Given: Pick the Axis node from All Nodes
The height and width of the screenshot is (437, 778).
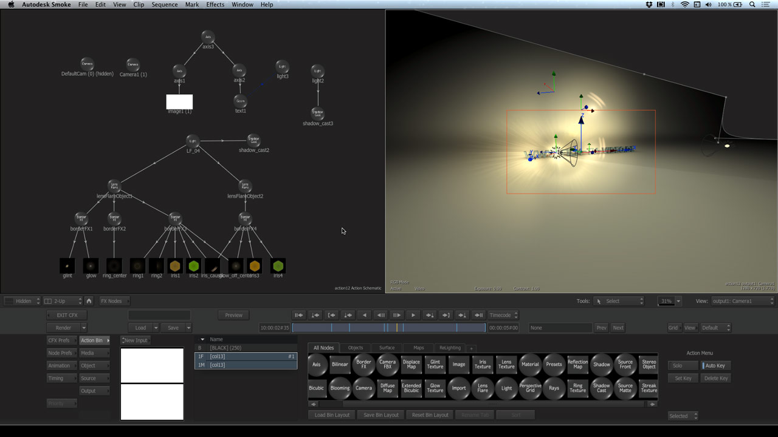Looking at the screenshot, I should coord(316,364).
